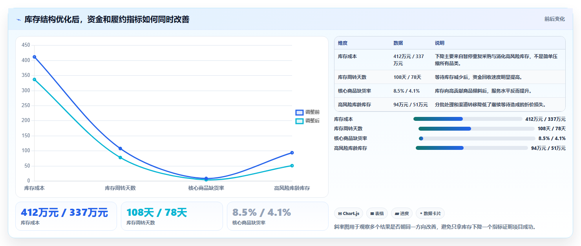This screenshot has height=246, width=581.
Task: Click the 调整前 data point at 库存成本
Action: click(x=35, y=57)
